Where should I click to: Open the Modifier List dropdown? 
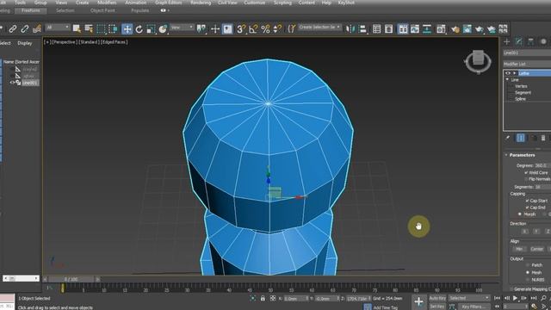[x=527, y=64]
